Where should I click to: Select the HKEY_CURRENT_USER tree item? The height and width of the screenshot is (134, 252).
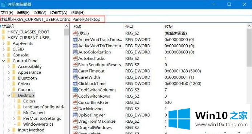[x=28, y=38]
